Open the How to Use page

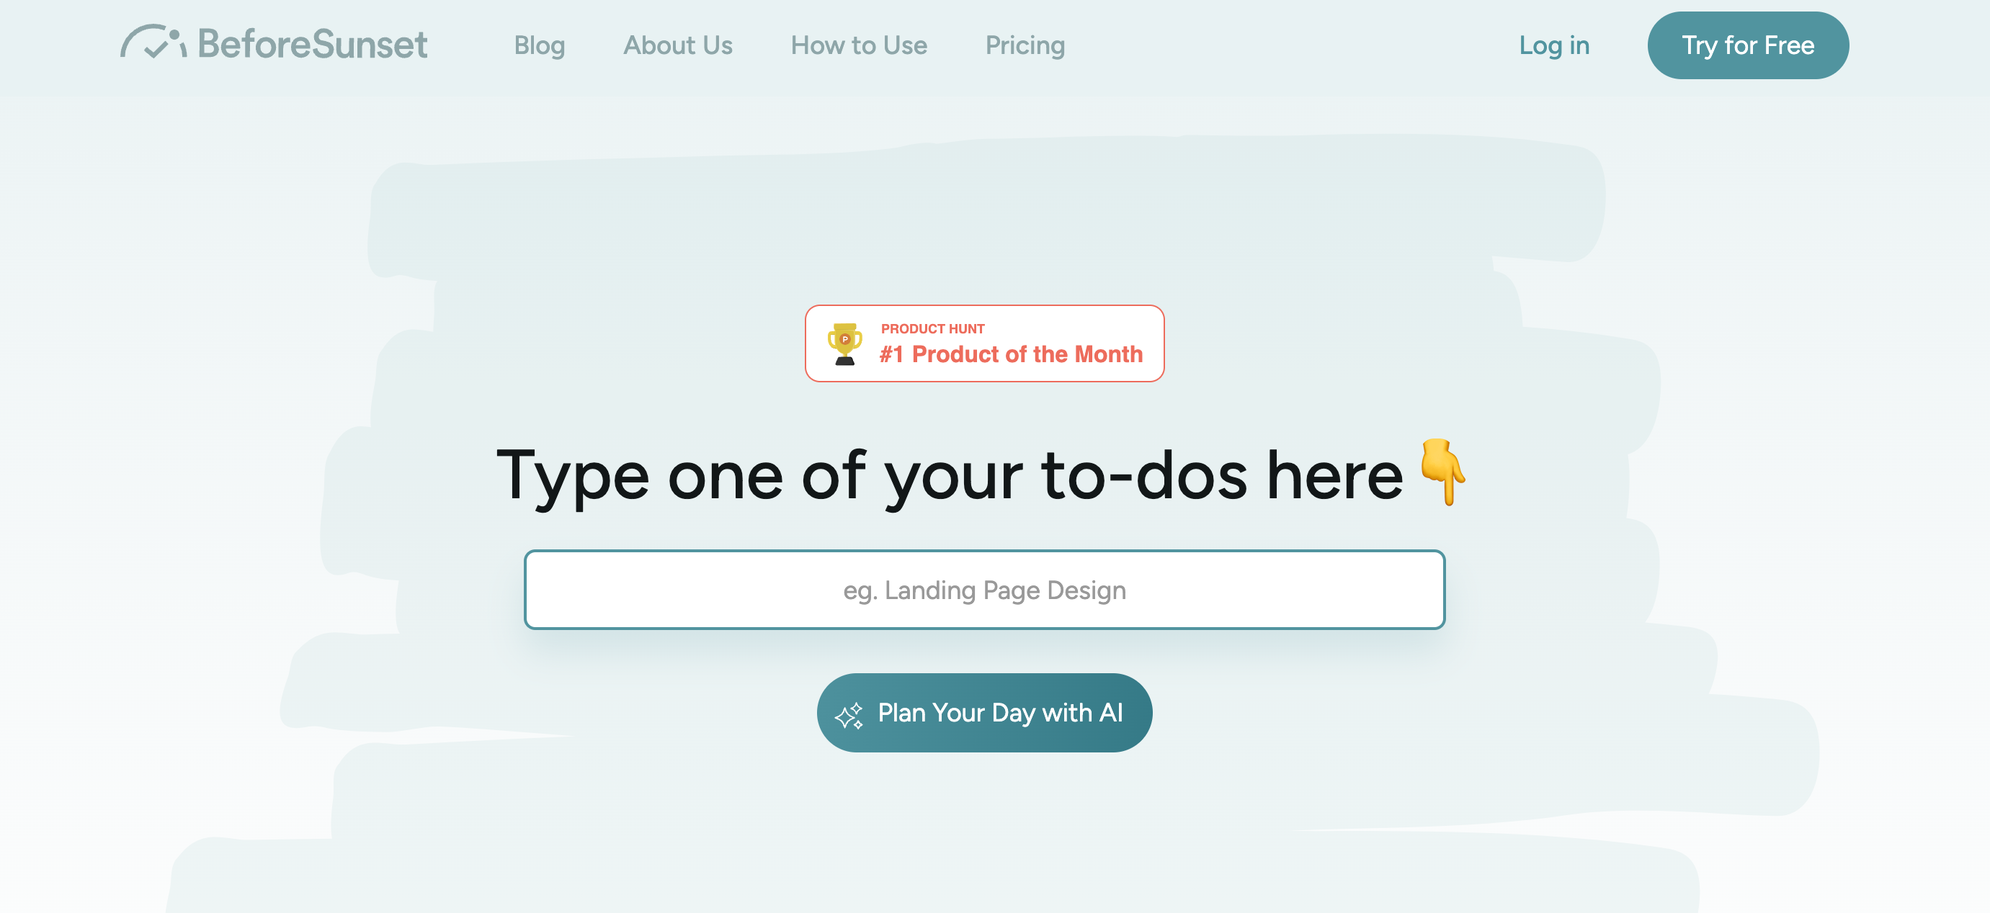858,45
